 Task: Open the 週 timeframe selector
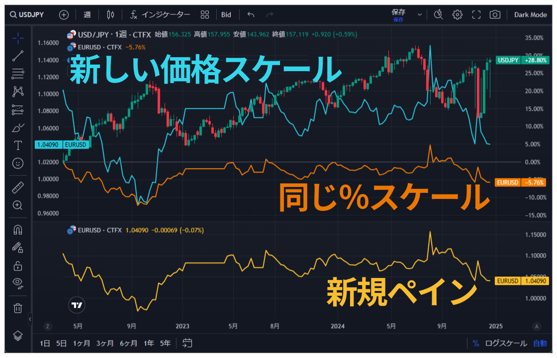pyautogui.click(x=87, y=14)
